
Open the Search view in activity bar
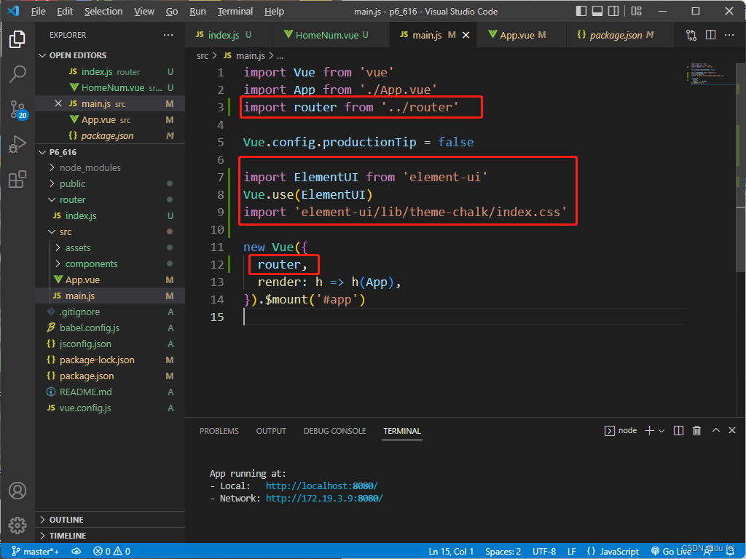17,74
